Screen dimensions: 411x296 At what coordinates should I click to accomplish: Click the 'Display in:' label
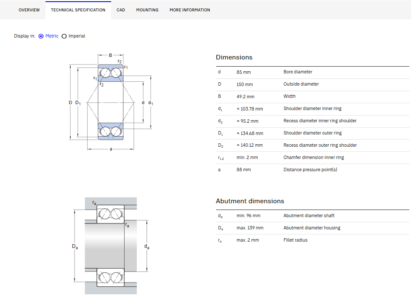point(24,36)
